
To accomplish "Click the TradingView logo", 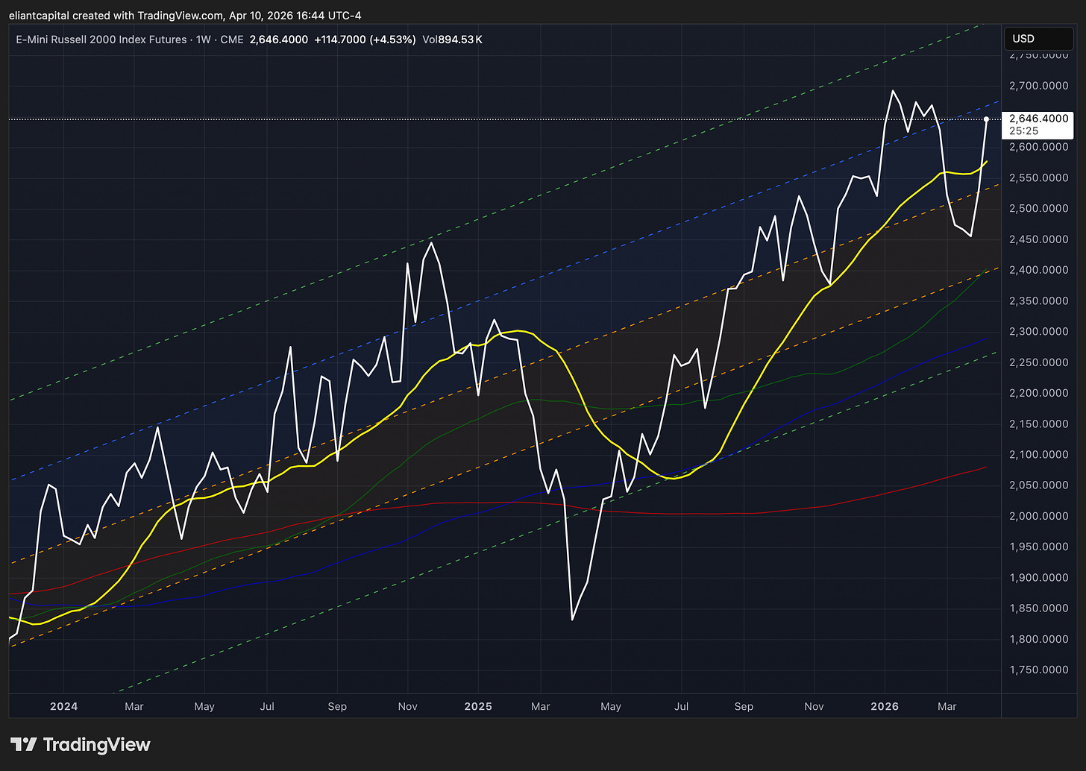I will 81,744.
